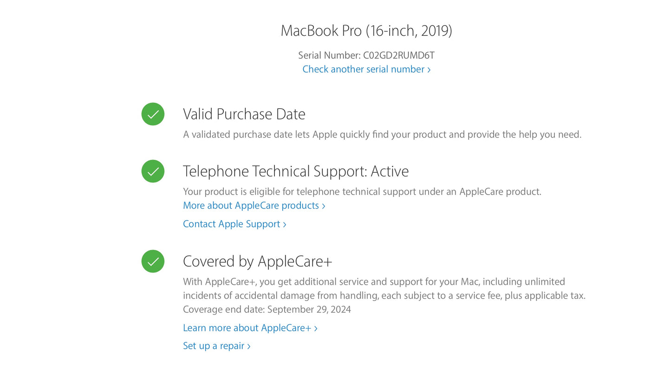Click the MacBook Pro (16-inch, 2019) heading
Image resolution: width=671 pixels, height=373 pixels.
[x=366, y=30]
